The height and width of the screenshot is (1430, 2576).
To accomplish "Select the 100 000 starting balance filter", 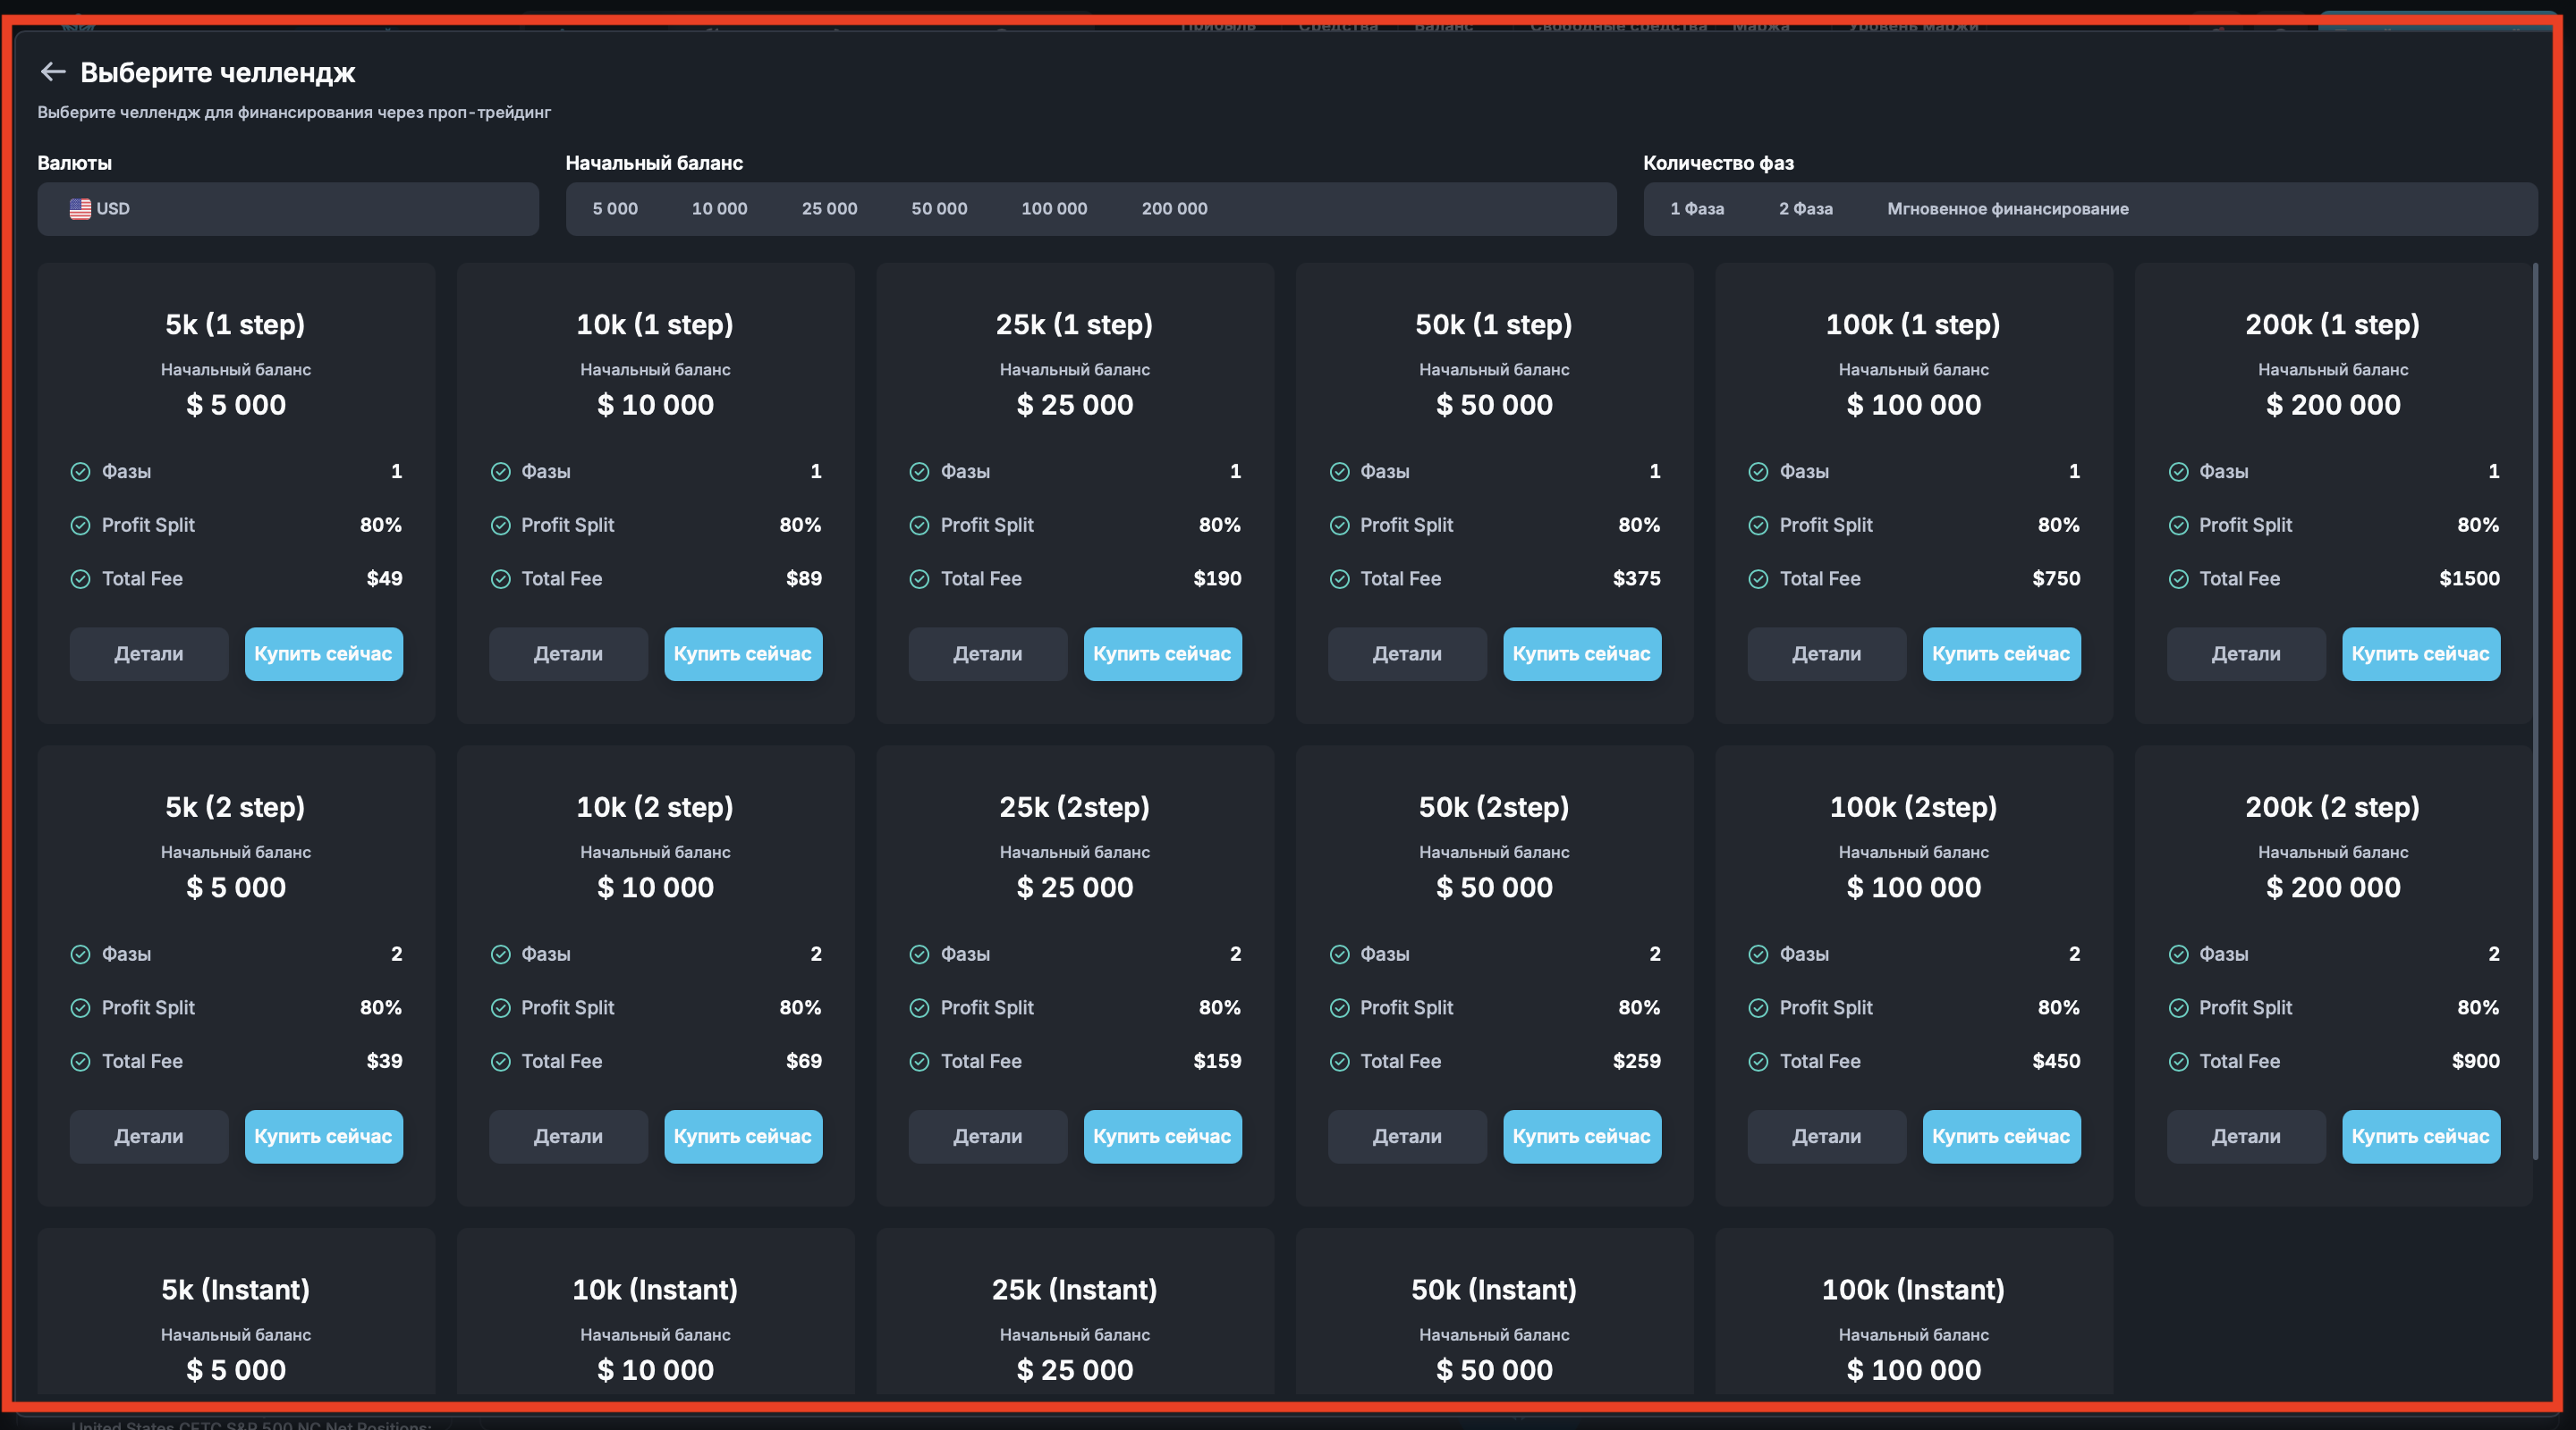I will pos(1053,209).
